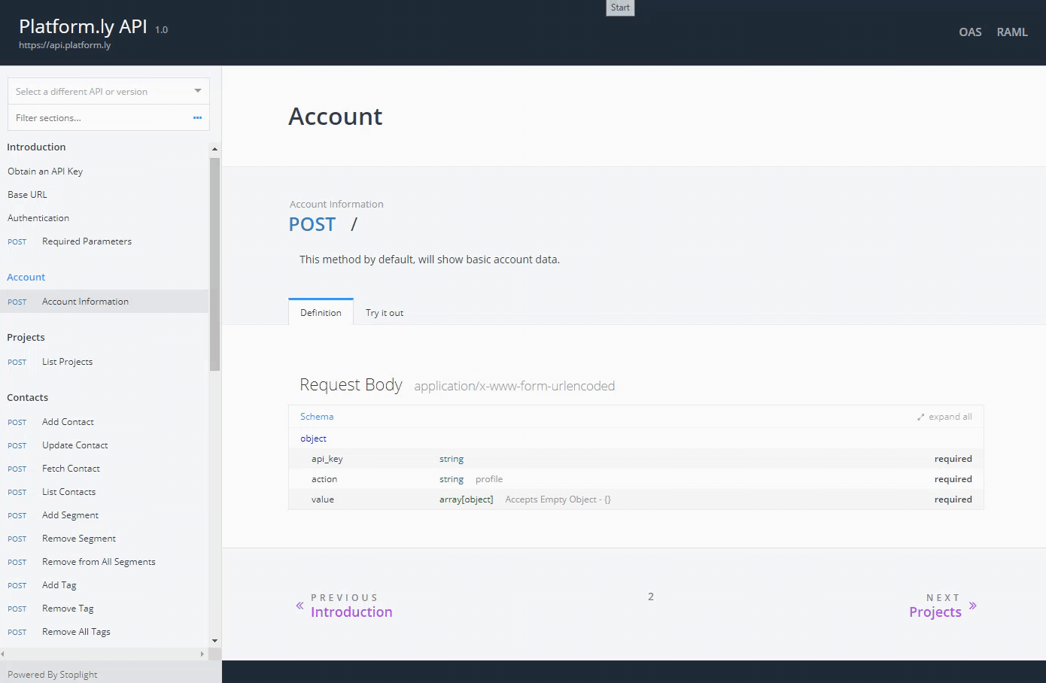The width and height of the screenshot is (1046, 683).
Task: Click the Filter sections input field
Action: (99, 117)
